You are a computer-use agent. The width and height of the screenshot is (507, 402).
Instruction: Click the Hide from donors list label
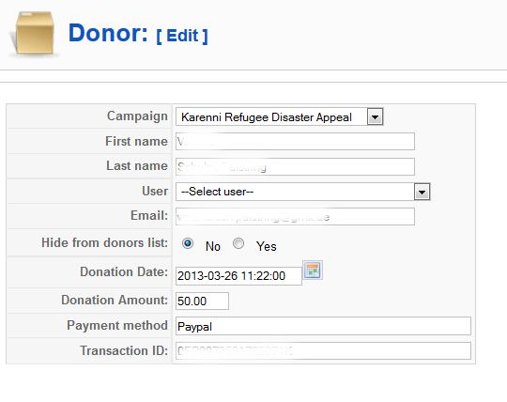point(104,242)
